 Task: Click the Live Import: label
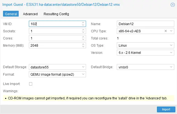(x=12, y=84)
